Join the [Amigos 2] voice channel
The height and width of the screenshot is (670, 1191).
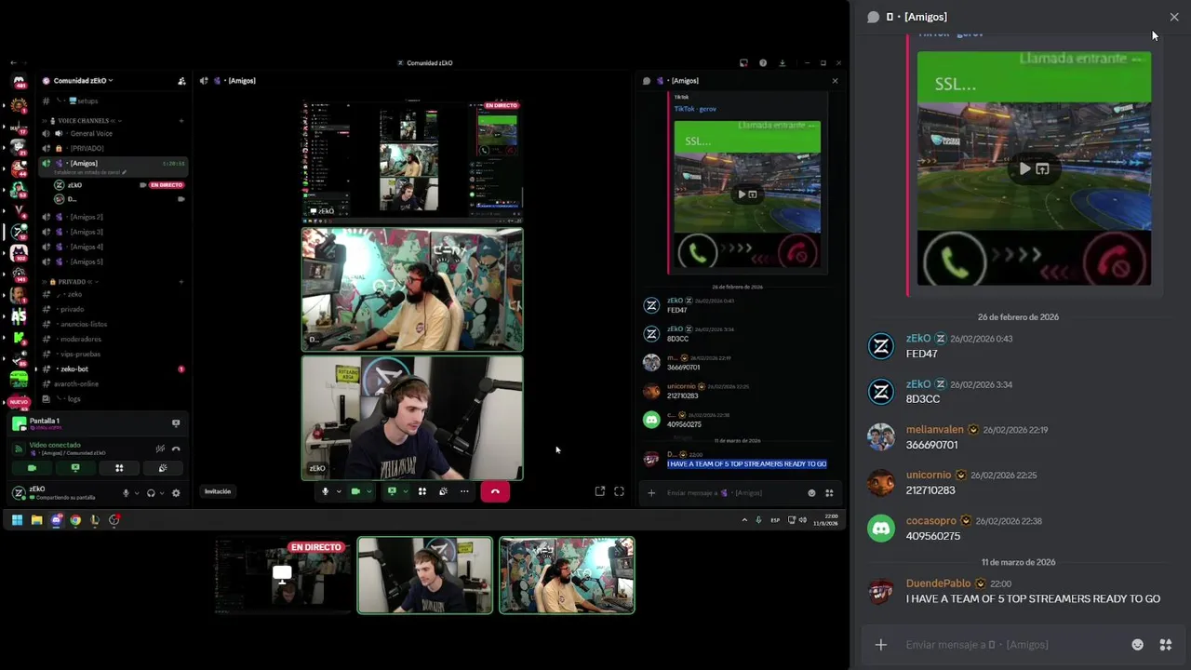click(114, 217)
